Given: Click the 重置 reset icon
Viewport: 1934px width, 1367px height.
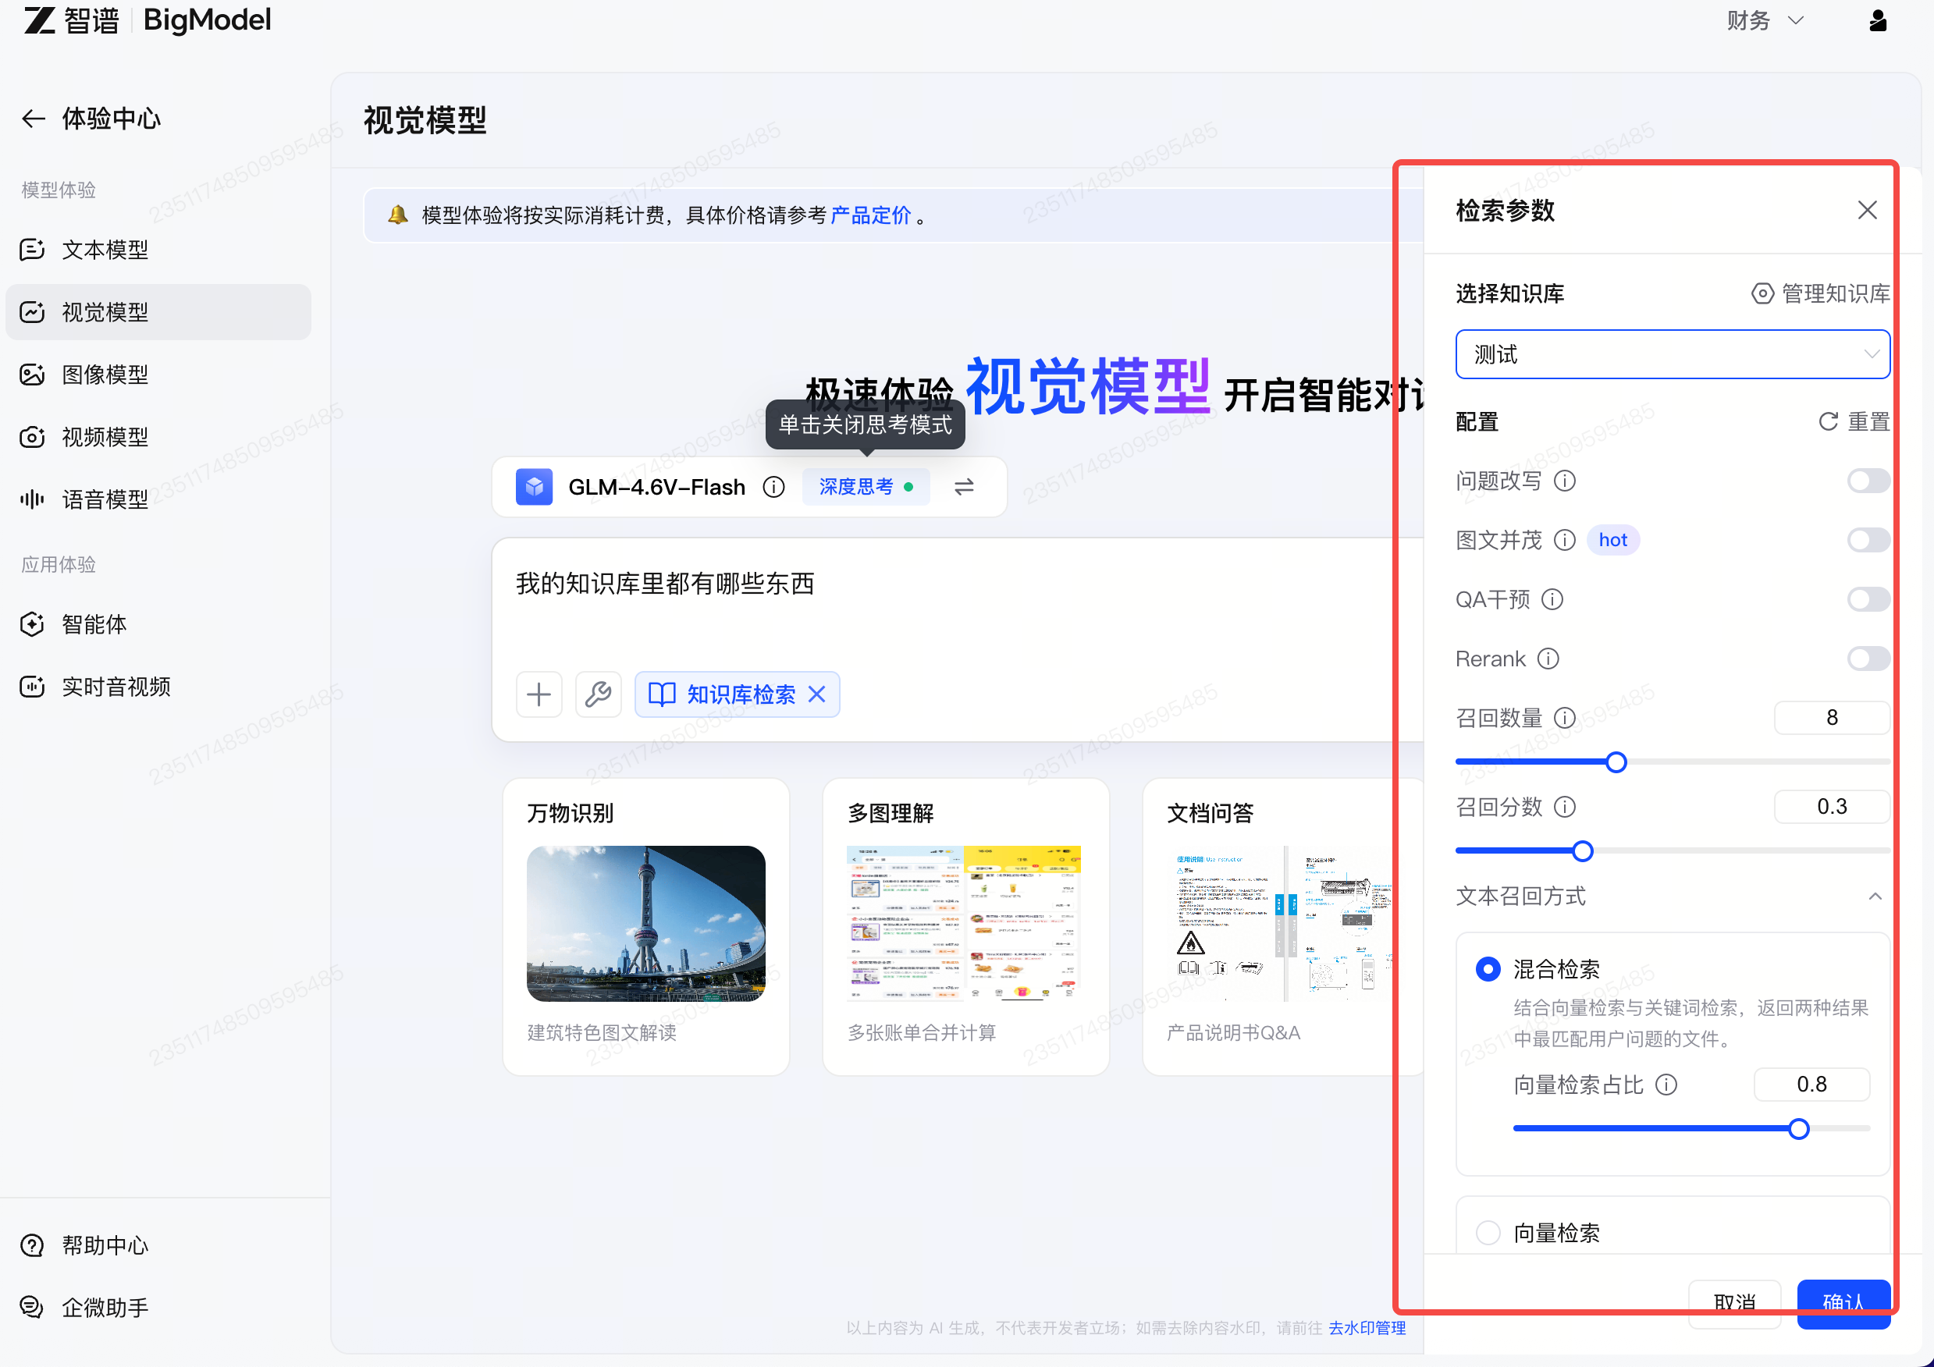Looking at the screenshot, I should [1828, 421].
